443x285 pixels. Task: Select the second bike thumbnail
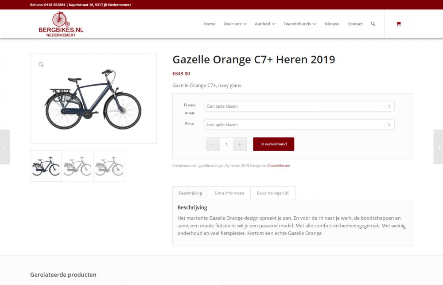(78, 166)
